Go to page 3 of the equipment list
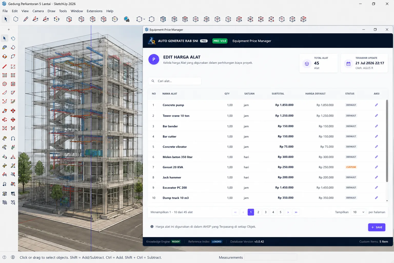 266,212
